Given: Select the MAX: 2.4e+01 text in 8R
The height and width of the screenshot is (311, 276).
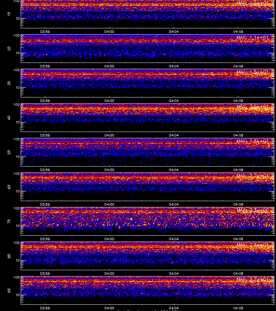Looking at the screenshot, I should [253, 245].
